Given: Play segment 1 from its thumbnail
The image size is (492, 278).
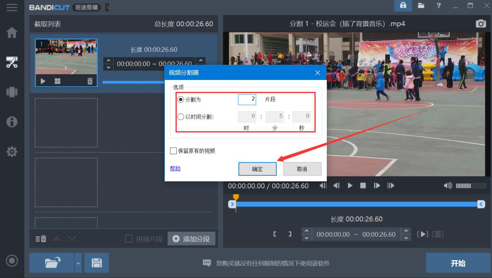Looking at the screenshot, I should (x=43, y=81).
